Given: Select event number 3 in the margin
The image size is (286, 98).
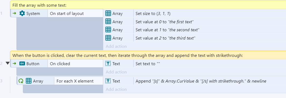Looking at the screenshot, I should pyautogui.click(x=1, y=81).
